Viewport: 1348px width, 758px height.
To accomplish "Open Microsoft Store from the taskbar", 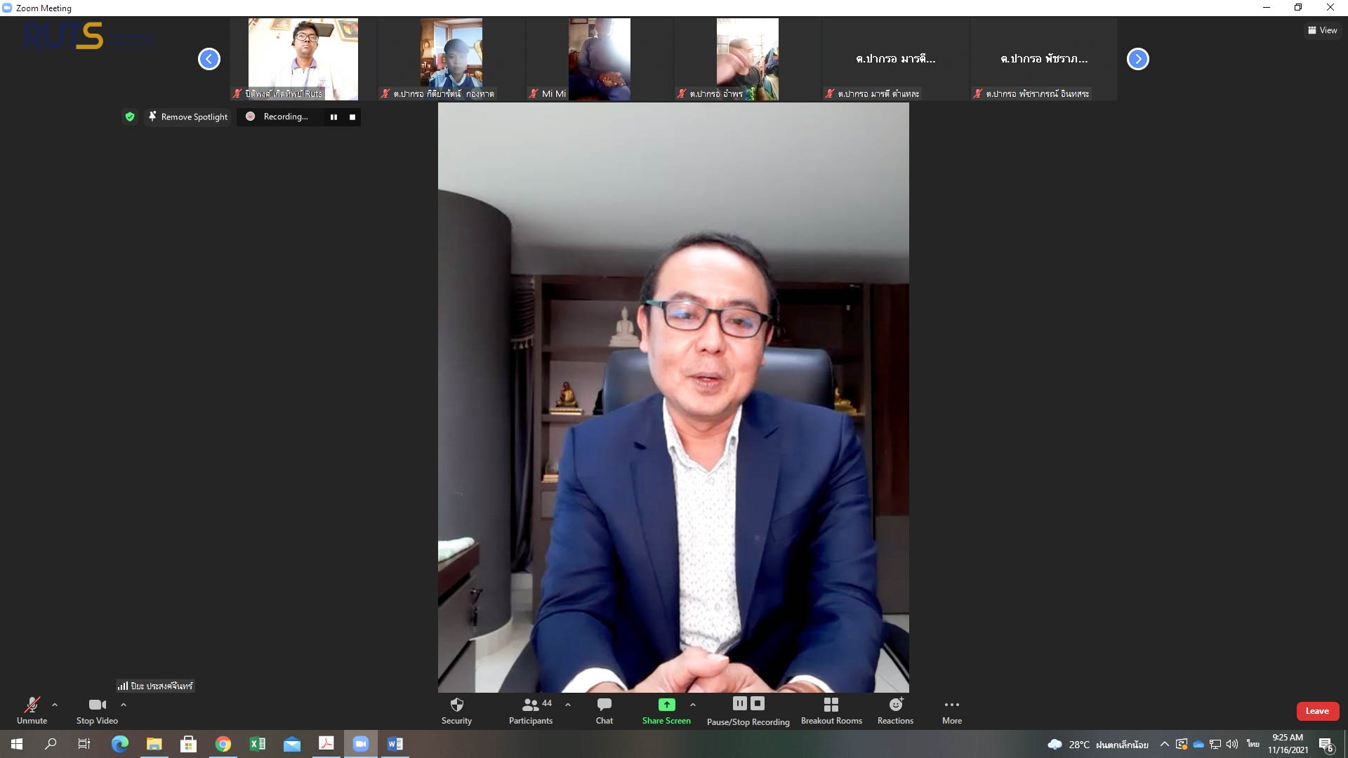I will (188, 744).
